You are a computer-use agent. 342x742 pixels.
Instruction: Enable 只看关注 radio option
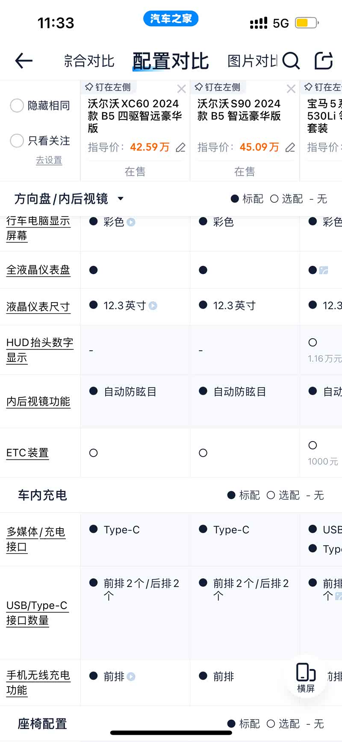click(x=17, y=141)
